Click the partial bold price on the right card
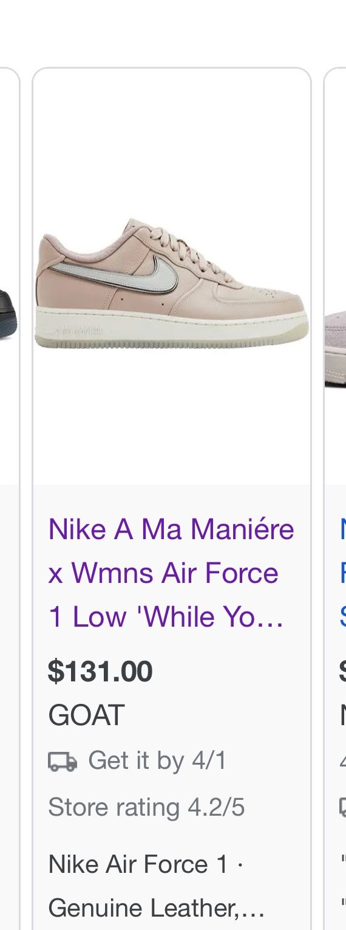Screen dimensions: 346x930 click(x=343, y=672)
